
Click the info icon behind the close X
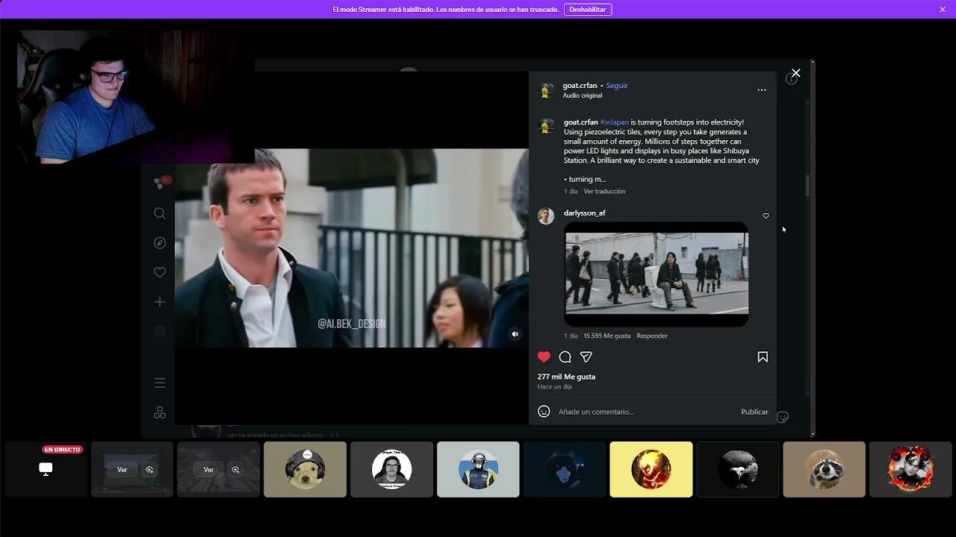790,79
